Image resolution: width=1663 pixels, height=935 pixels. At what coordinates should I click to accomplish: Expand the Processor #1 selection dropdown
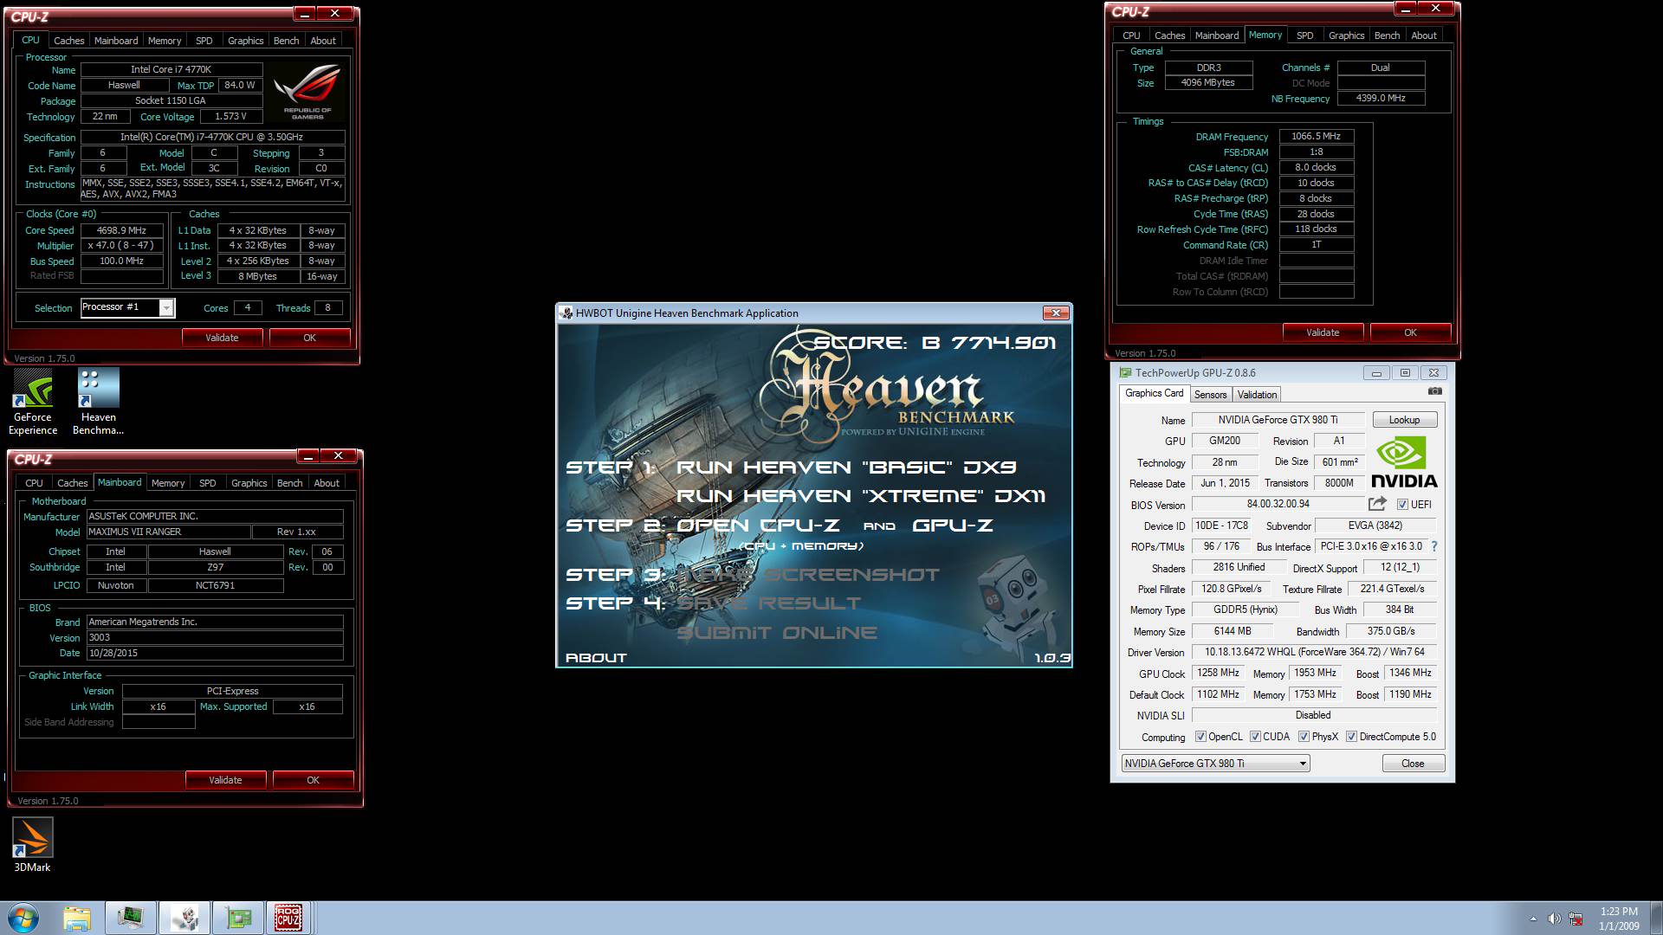tap(167, 307)
